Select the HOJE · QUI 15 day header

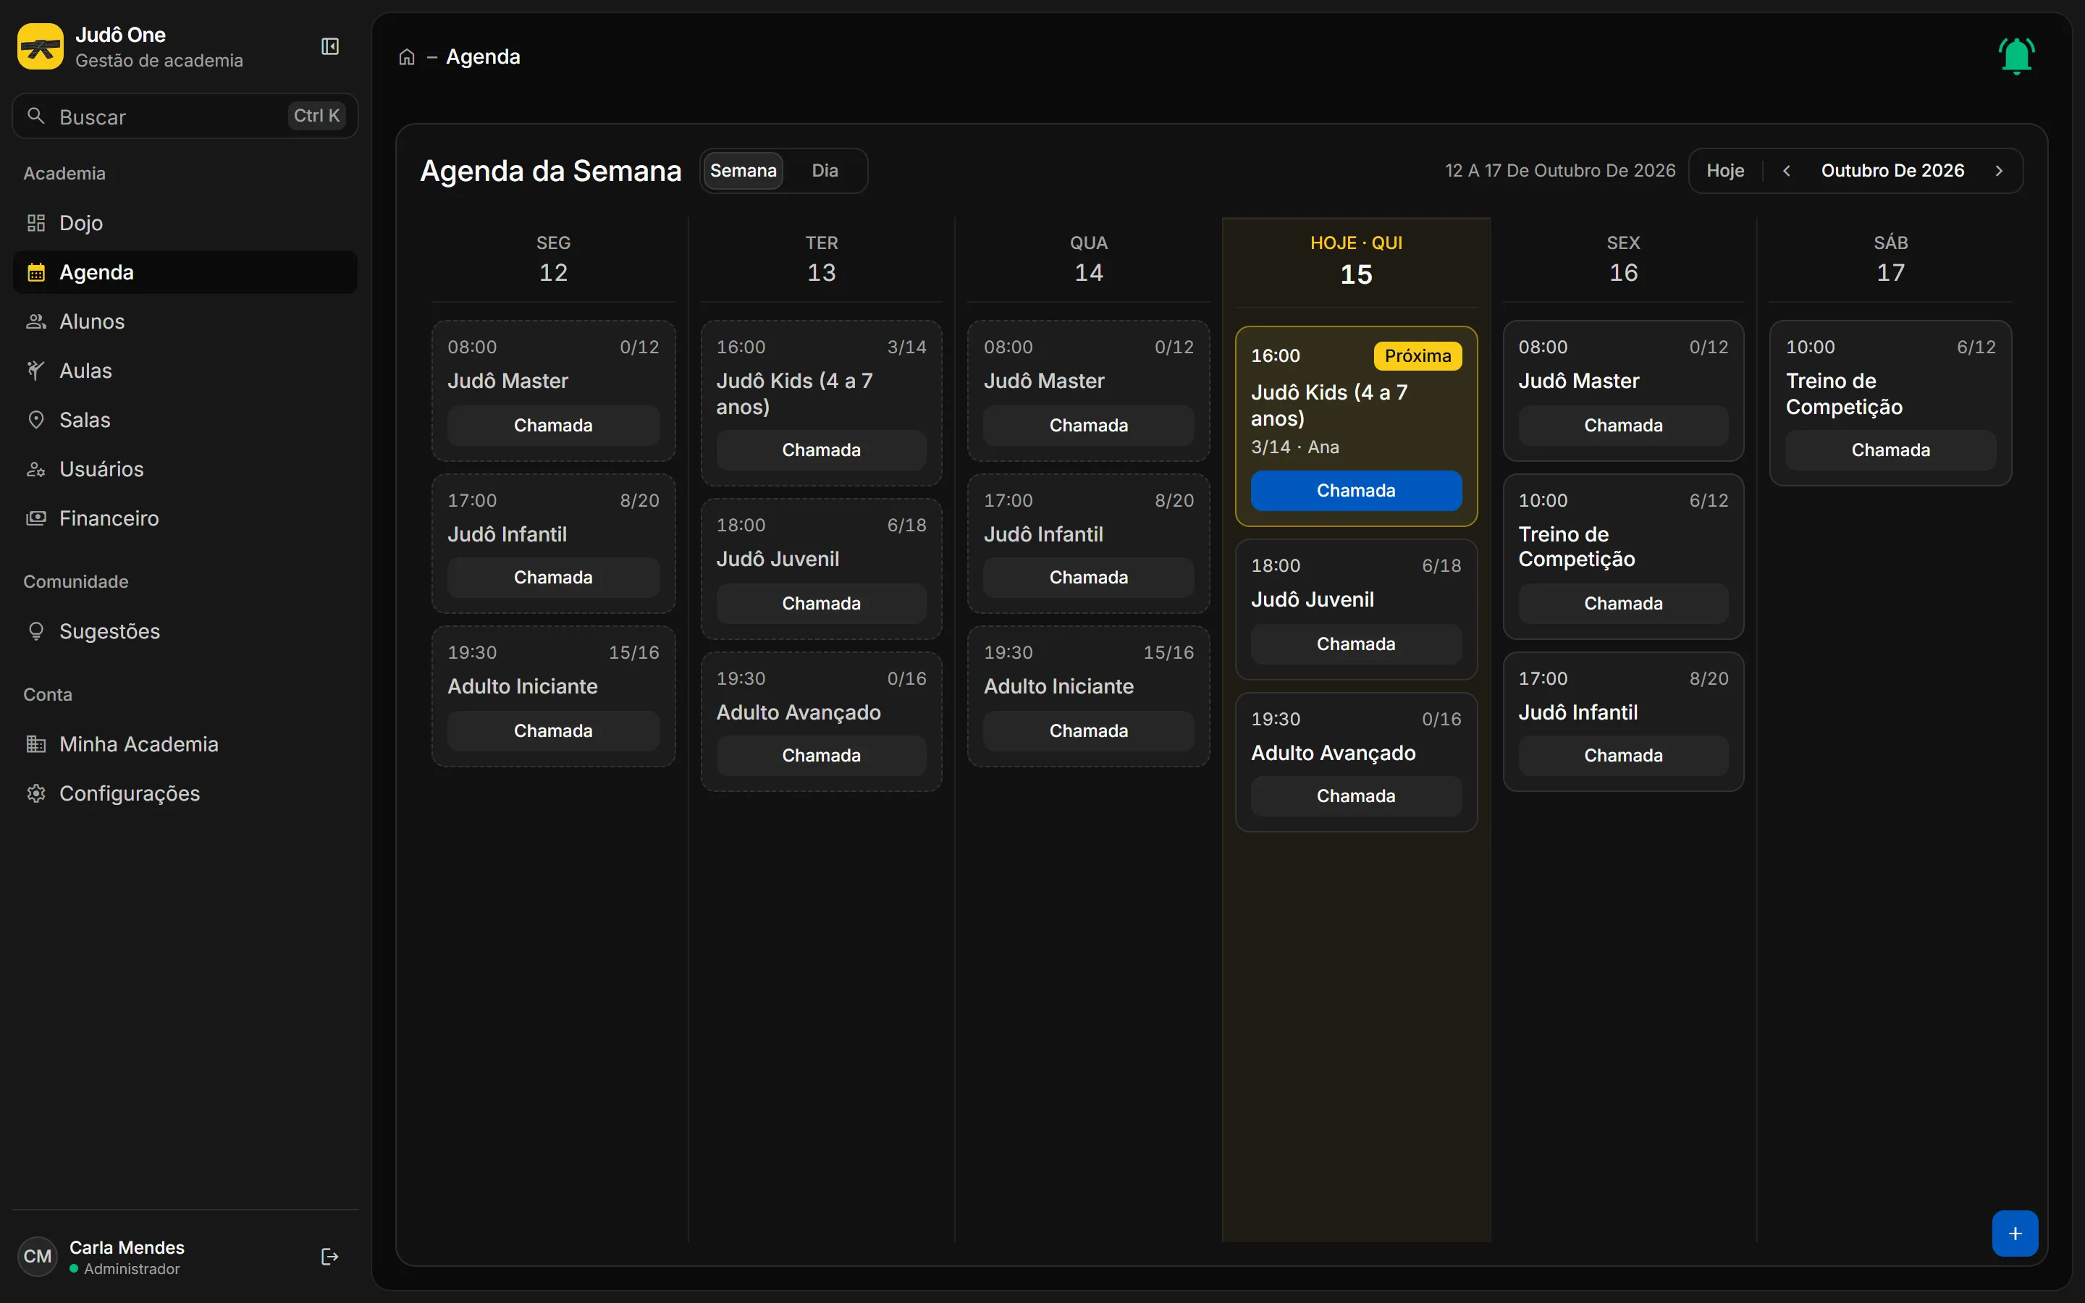(x=1356, y=261)
